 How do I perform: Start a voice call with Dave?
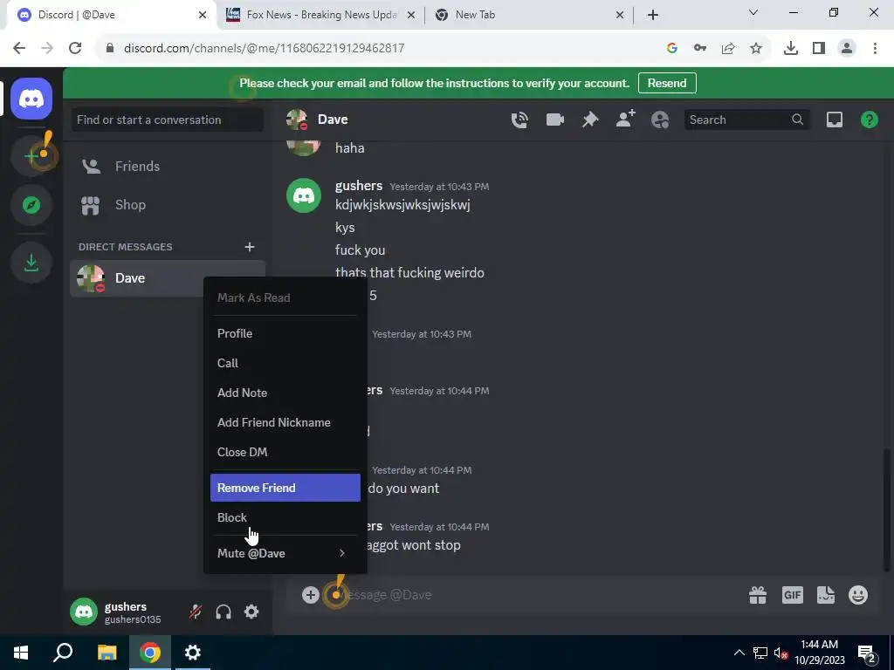[x=519, y=120]
